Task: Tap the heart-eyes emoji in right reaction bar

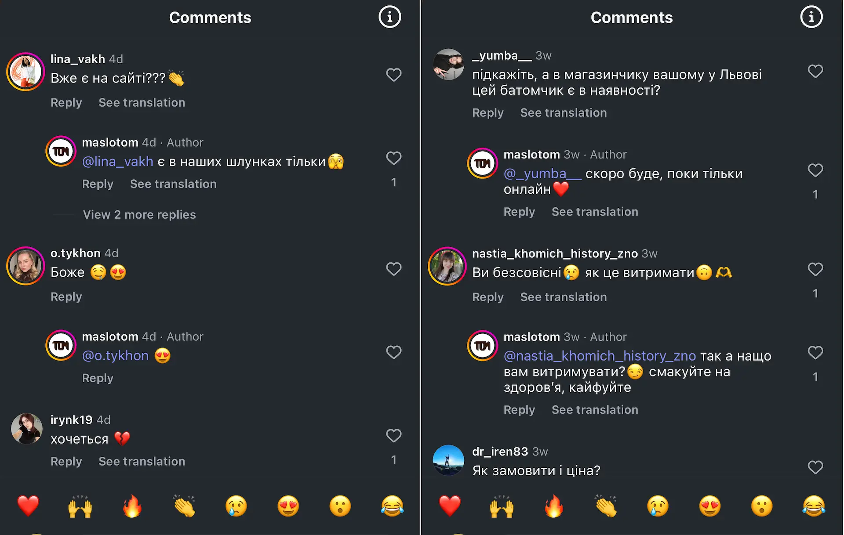Action: [x=710, y=506]
